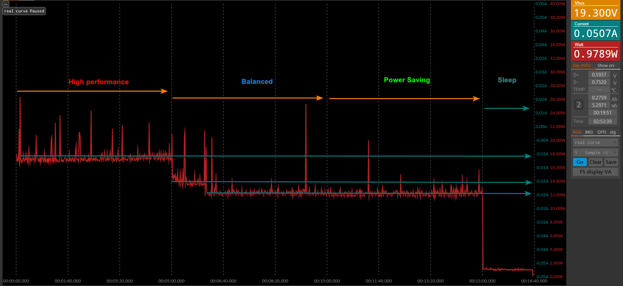
Task: Open the Sample /s rate dropdown
Action: (x=595, y=153)
